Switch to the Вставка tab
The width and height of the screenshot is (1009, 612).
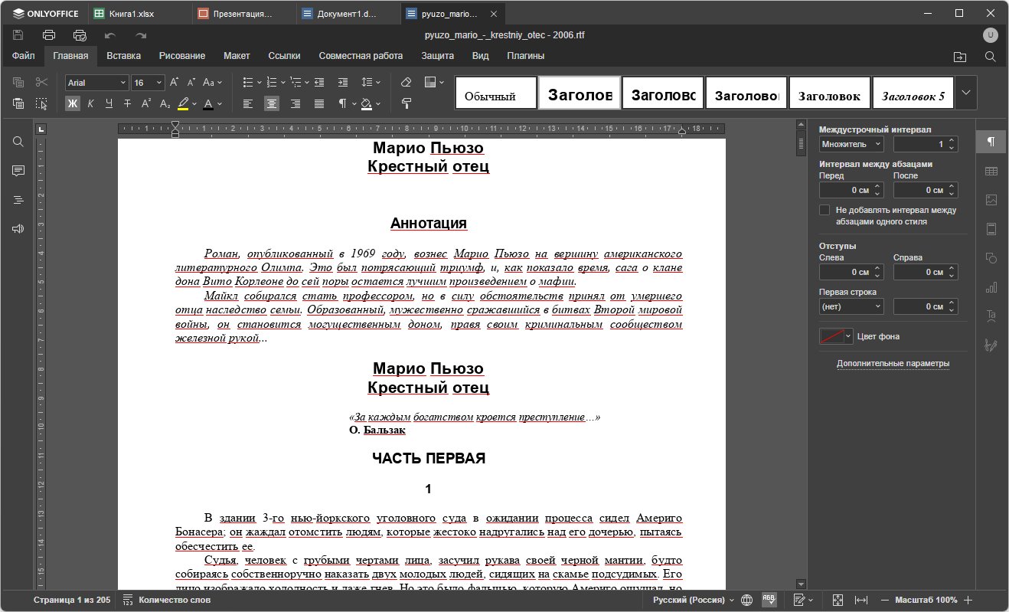pyautogui.click(x=123, y=56)
